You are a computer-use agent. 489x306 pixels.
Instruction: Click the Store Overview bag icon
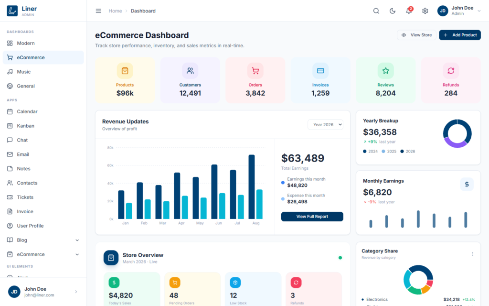[x=111, y=258]
